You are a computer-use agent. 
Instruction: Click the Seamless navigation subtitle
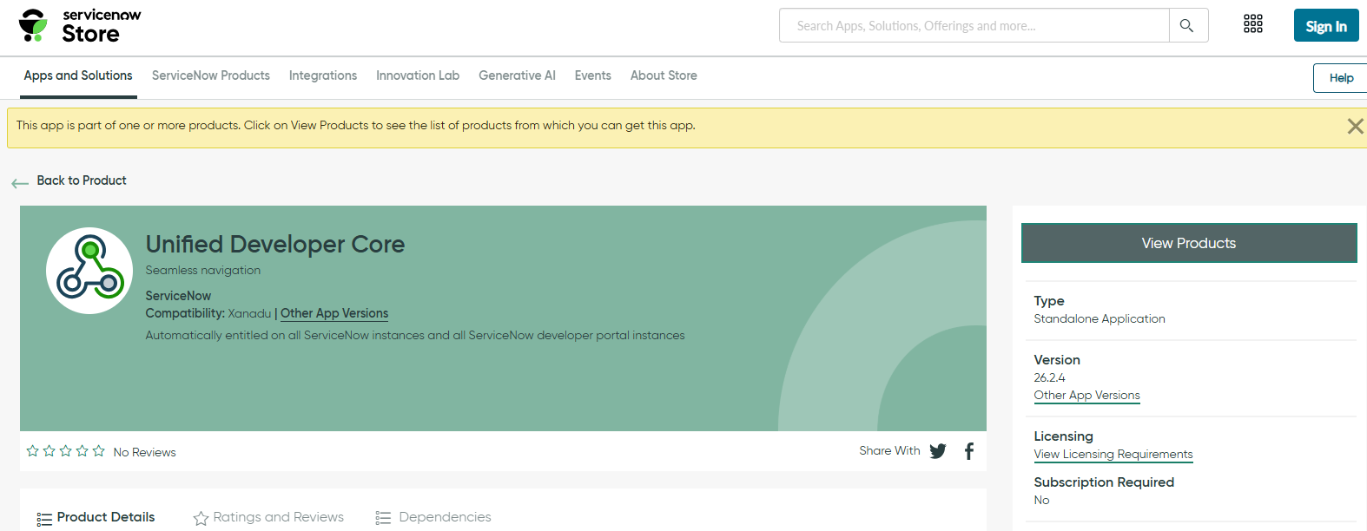203,270
